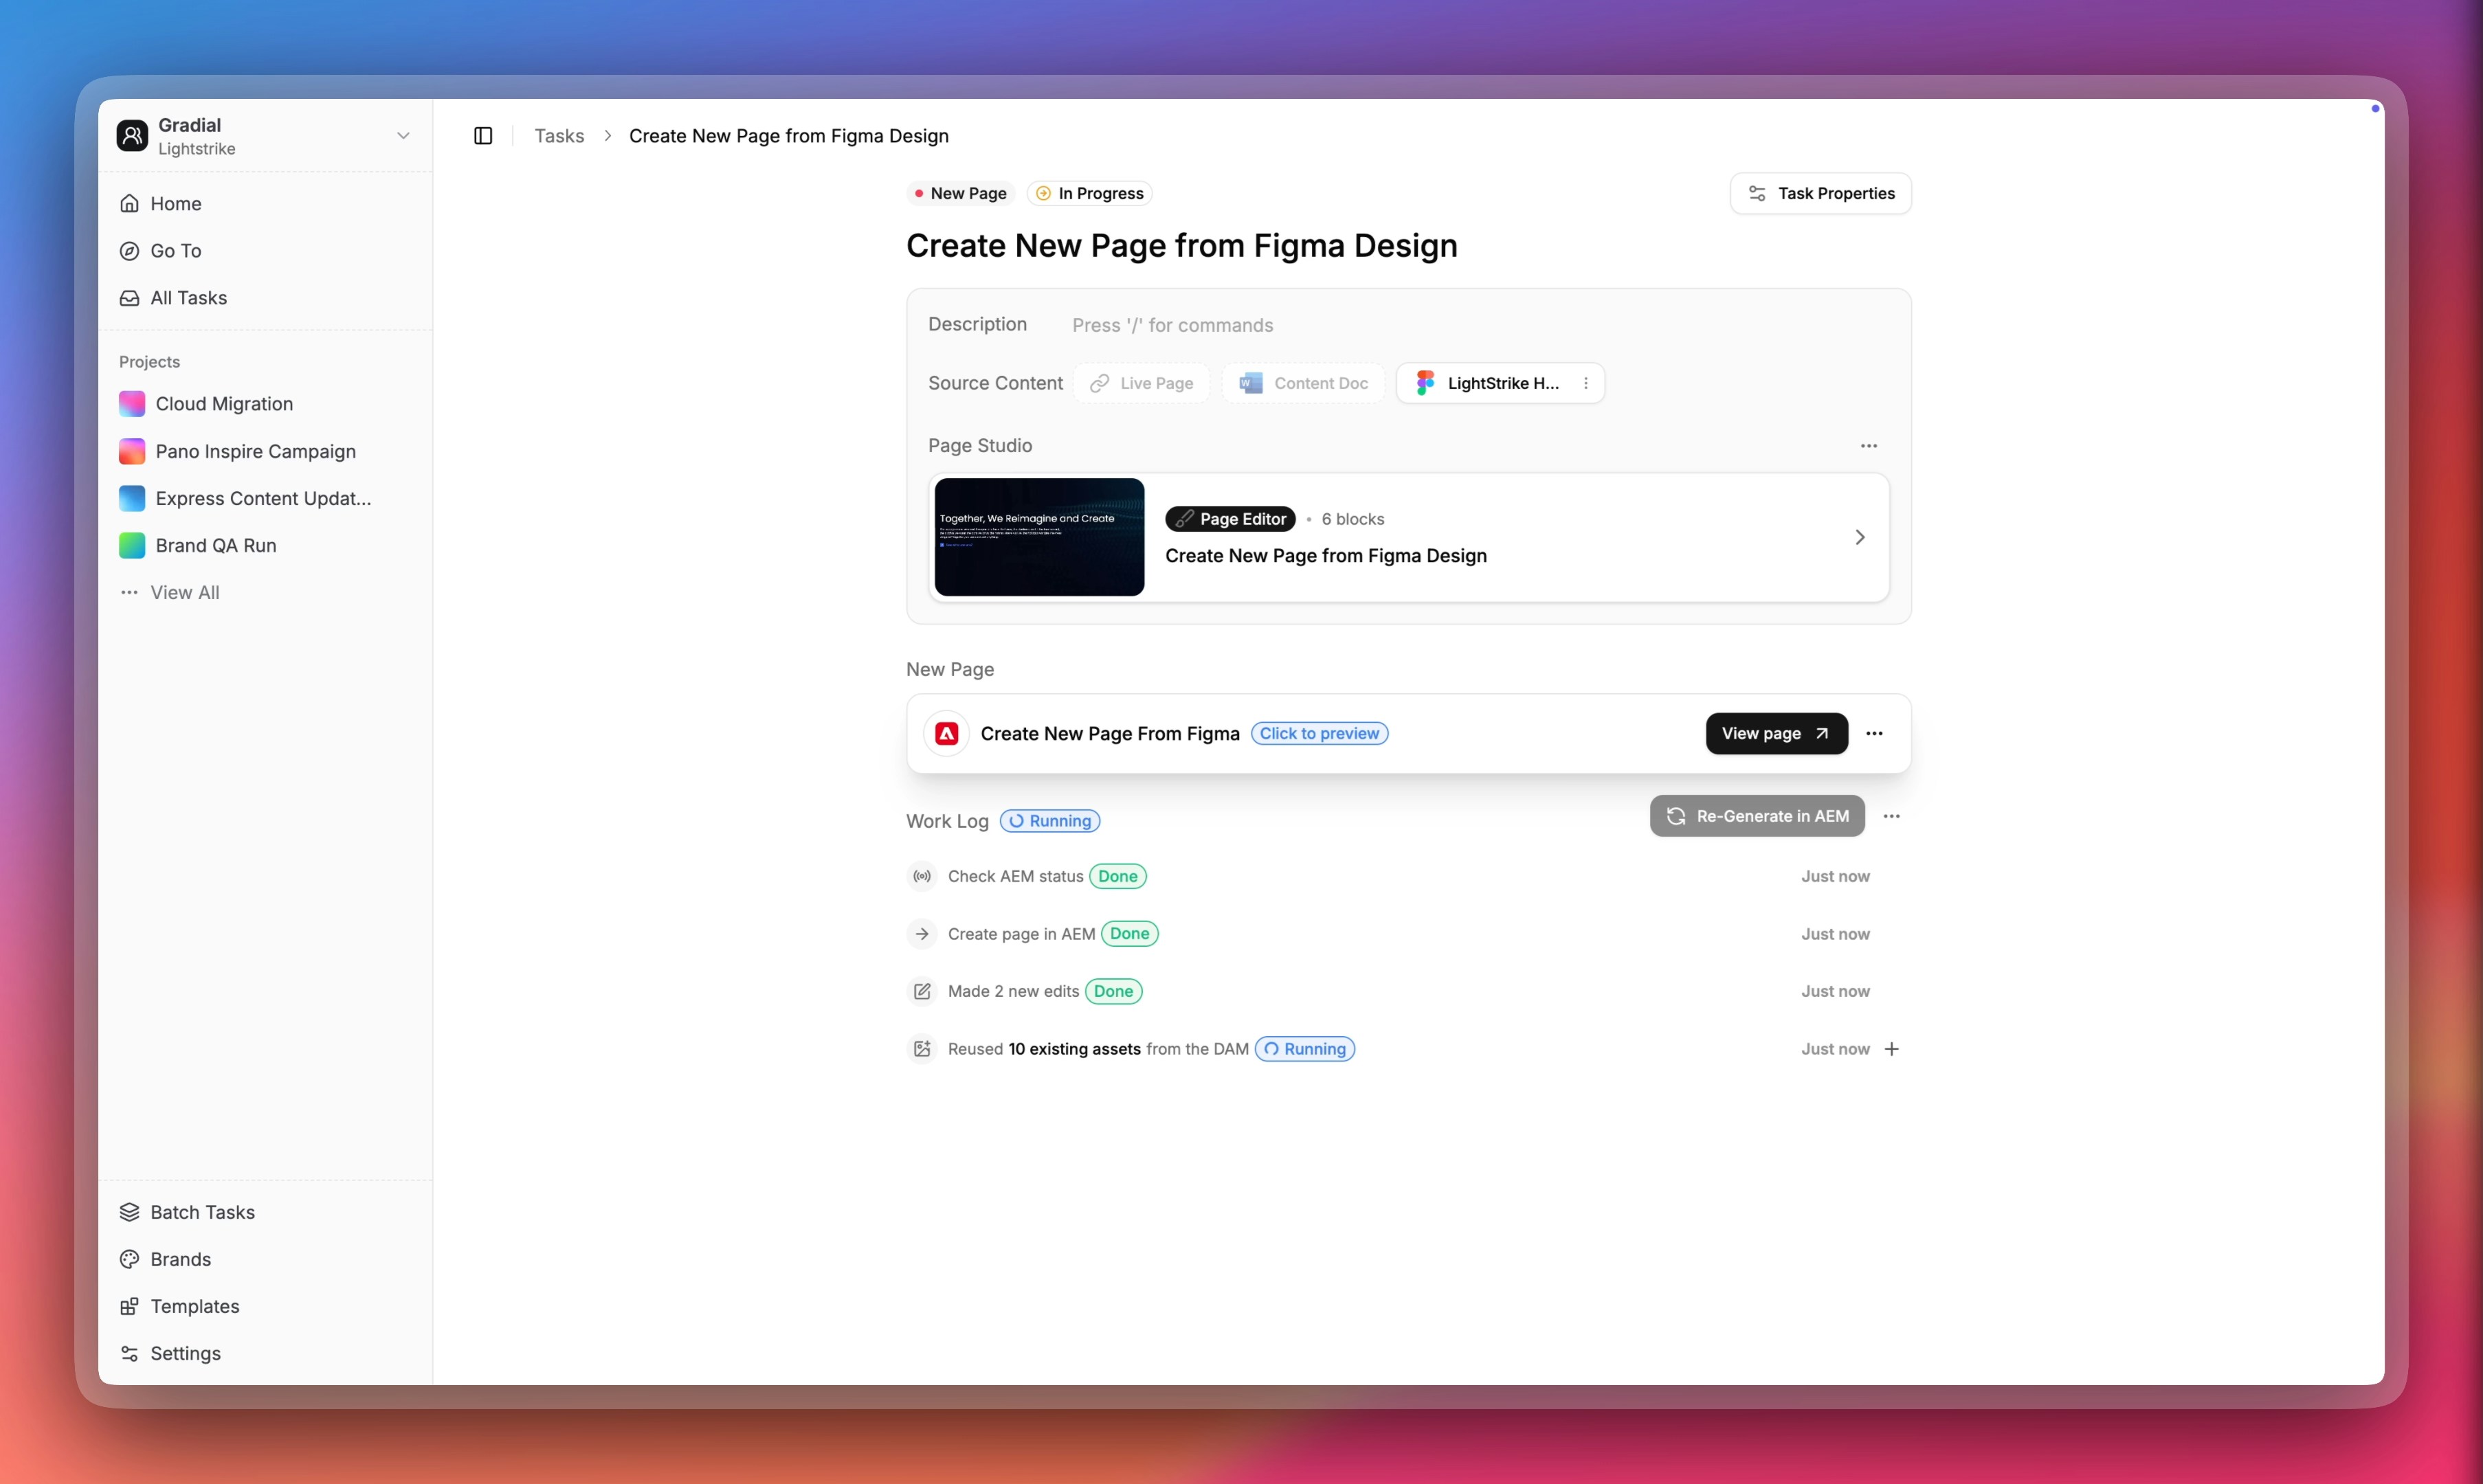This screenshot has height=1484, width=2483.
Task: Select the Content Doc source chip
Action: pyautogui.click(x=1303, y=383)
